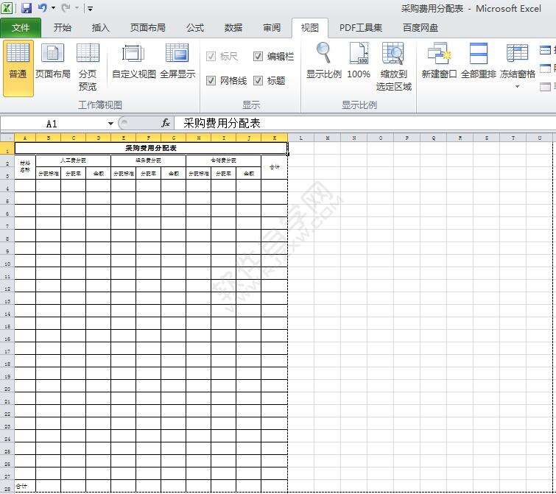Image resolution: width=556 pixels, height=494 pixels.
Task: Switch to the 审阅 ribbon tab
Action: [x=272, y=28]
